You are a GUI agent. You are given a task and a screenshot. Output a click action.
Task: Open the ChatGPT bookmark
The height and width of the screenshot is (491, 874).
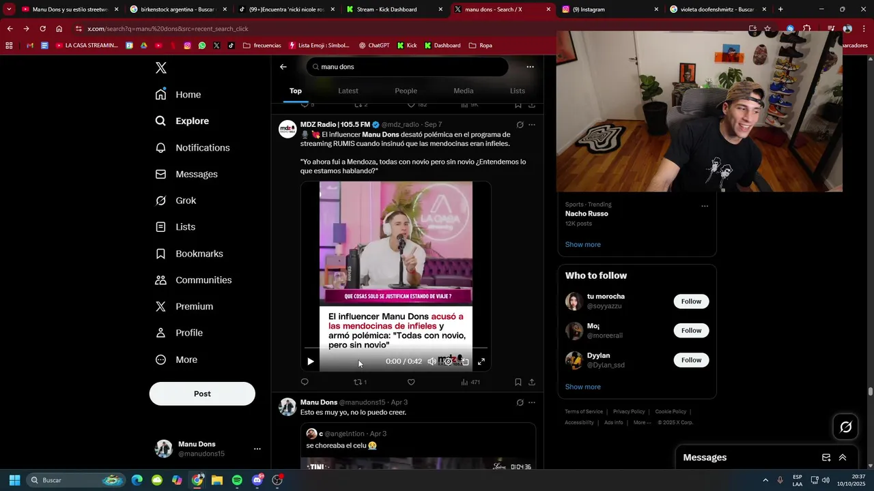373,46
